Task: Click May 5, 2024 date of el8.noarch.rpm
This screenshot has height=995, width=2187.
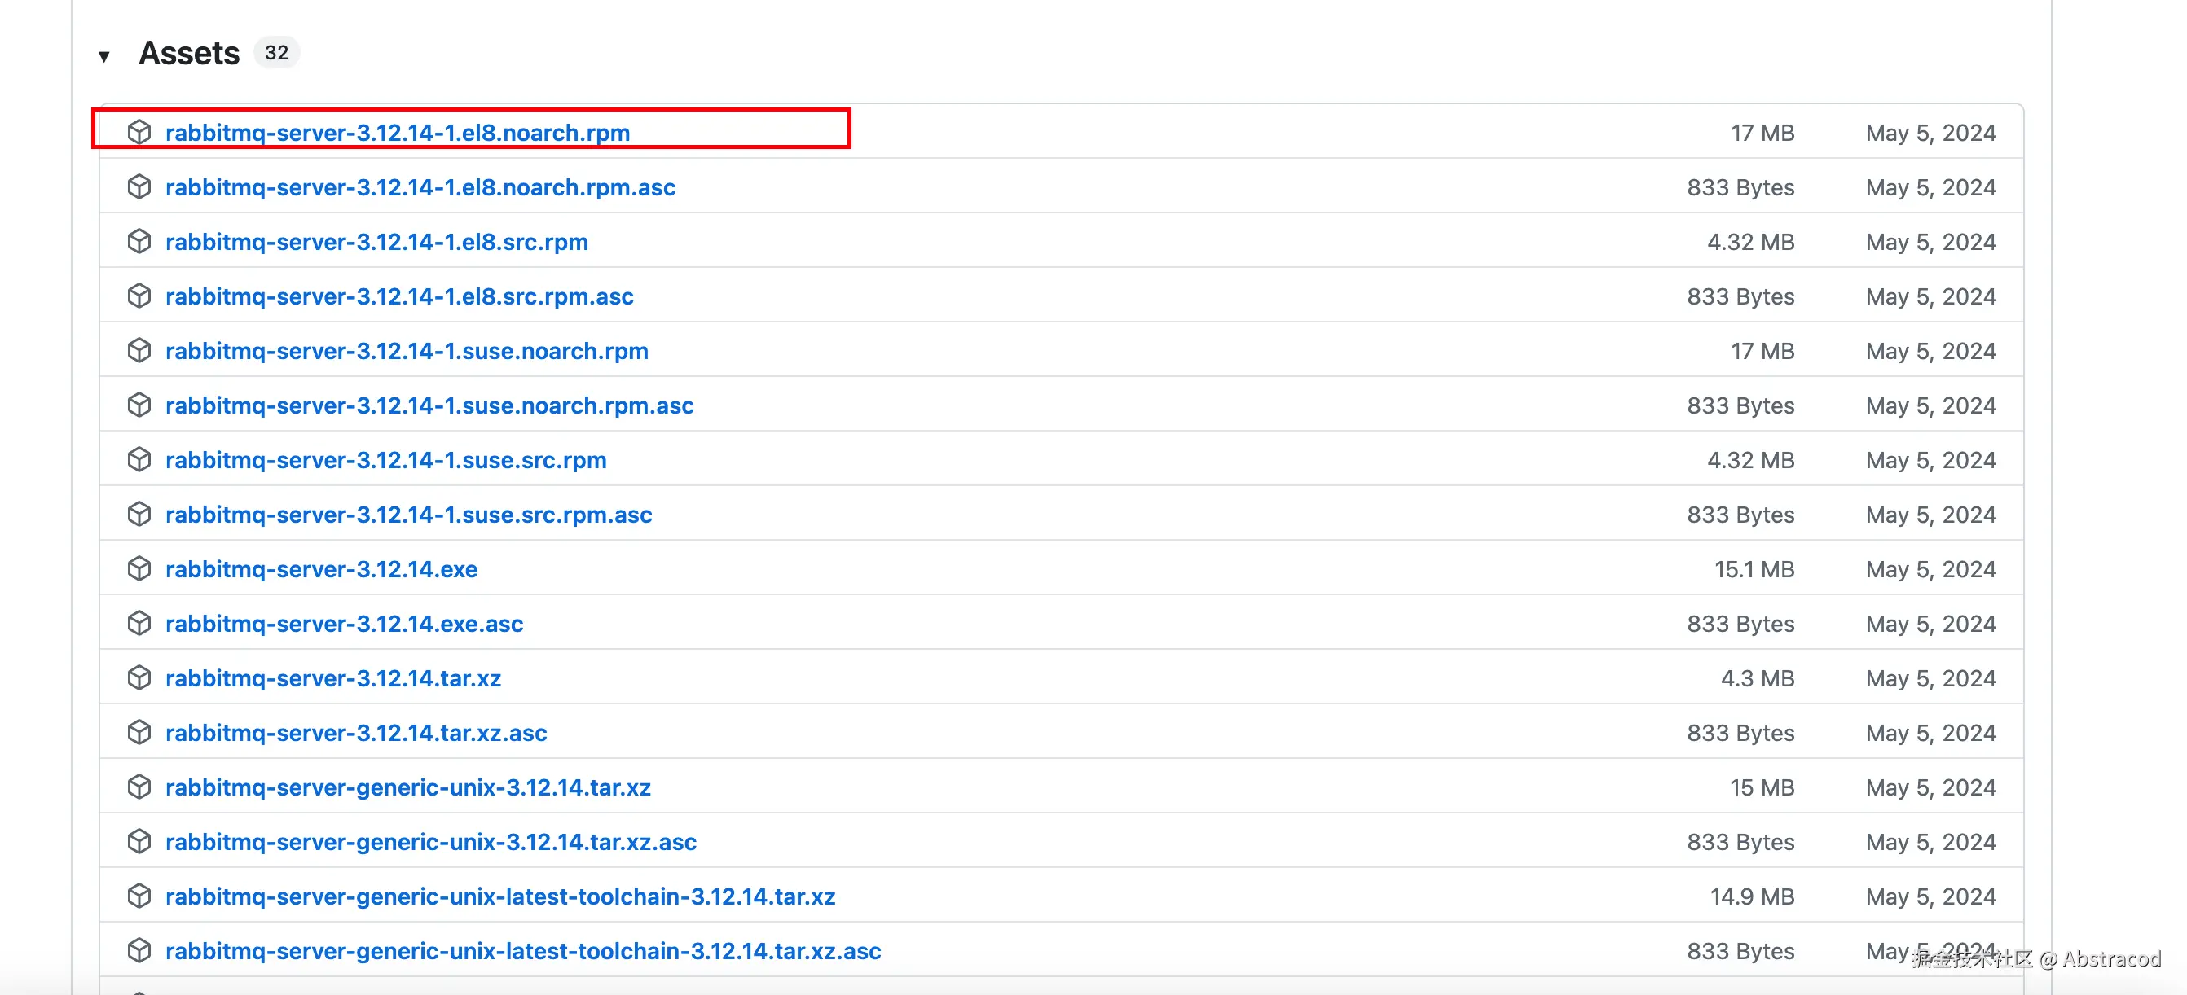Action: pos(1930,134)
